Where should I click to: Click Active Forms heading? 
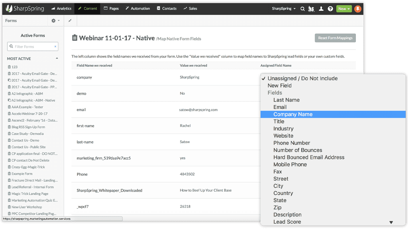tap(33, 35)
